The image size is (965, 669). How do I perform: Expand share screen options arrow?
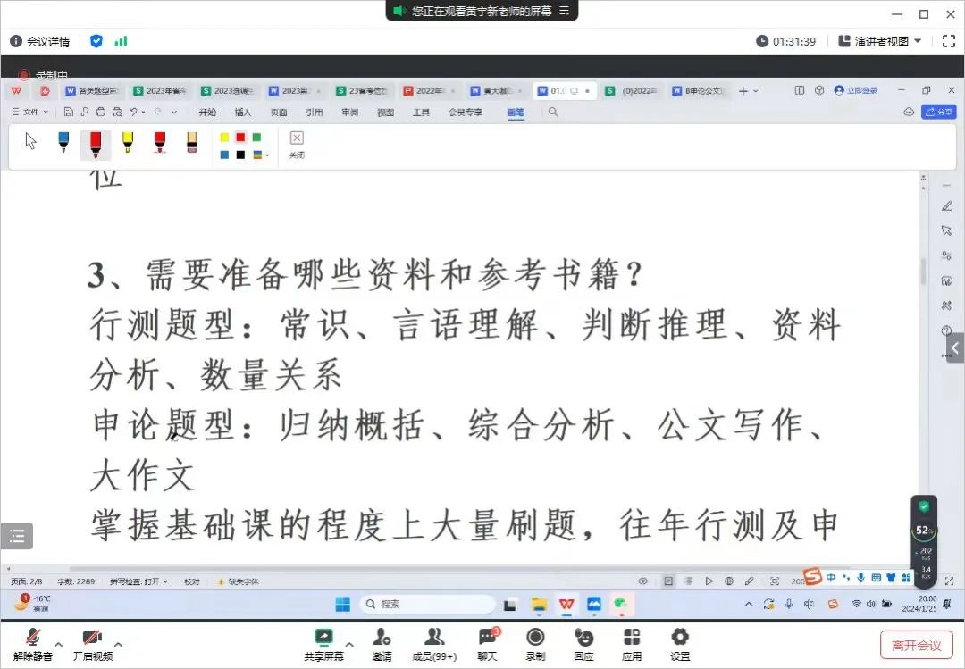click(349, 643)
